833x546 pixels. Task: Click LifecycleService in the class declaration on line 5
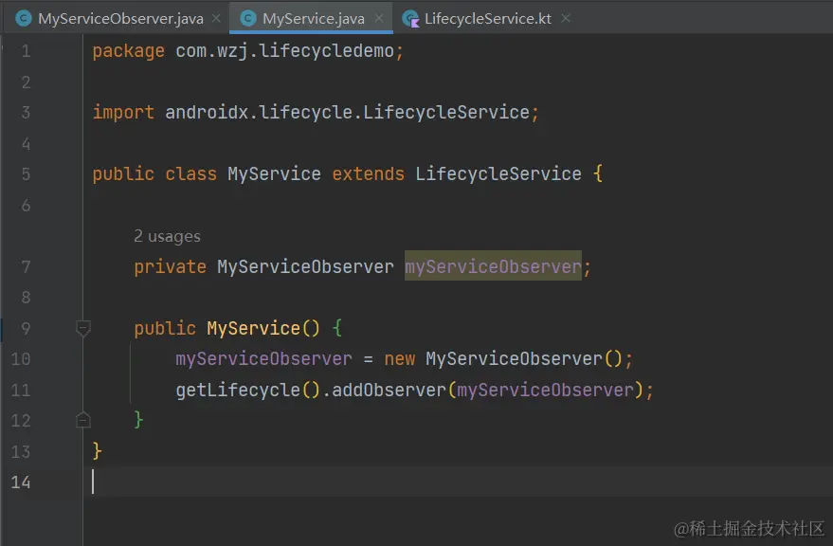tap(498, 173)
